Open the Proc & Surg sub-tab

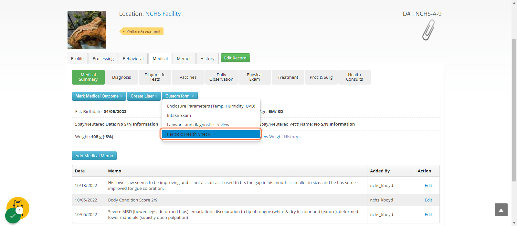pyautogui.click(x=321, y=77)
